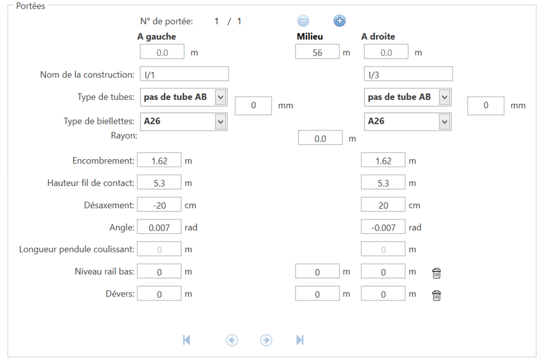Open right Type de tubes dropdown
The image size is (540, 362).
pyautogui.click(x=444, y=97)
